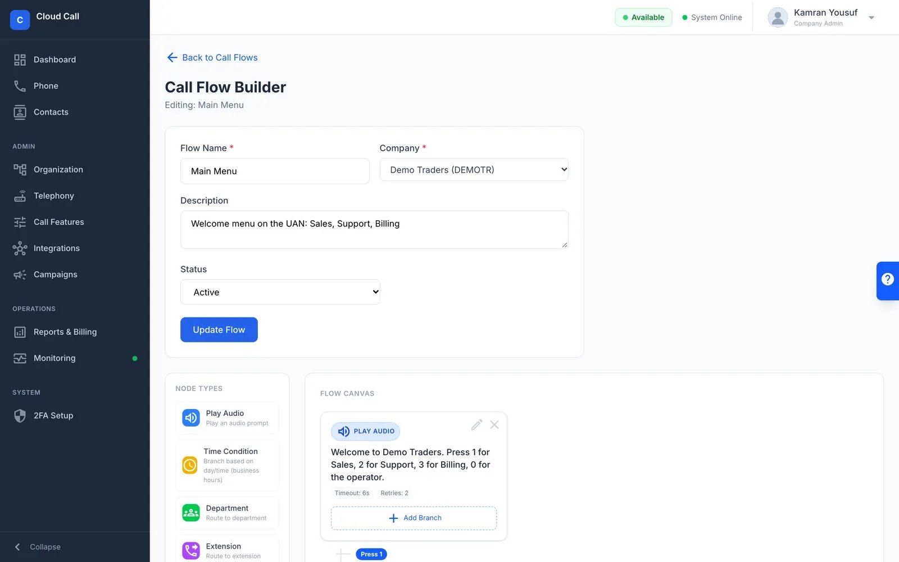
Task: Click the Organization sidebar icon
Action: 20,170
